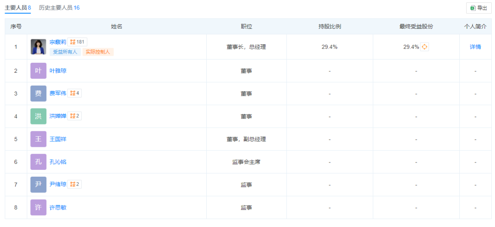Switch to 历史主要人员 tab

coord(59,8)
